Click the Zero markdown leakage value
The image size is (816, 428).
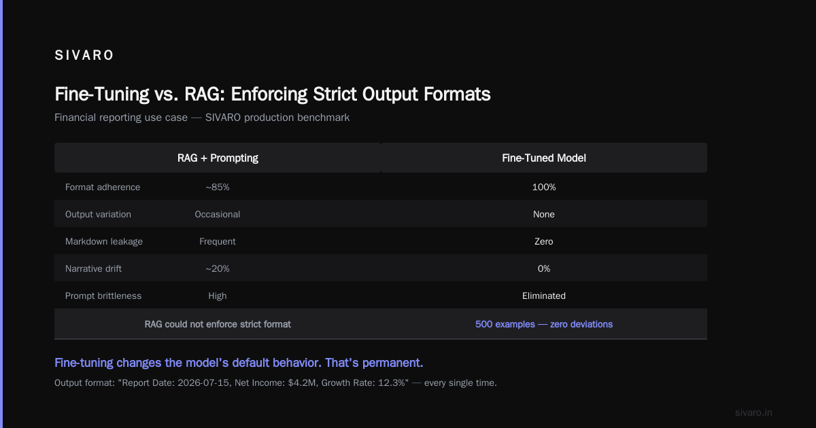point(544,241)
